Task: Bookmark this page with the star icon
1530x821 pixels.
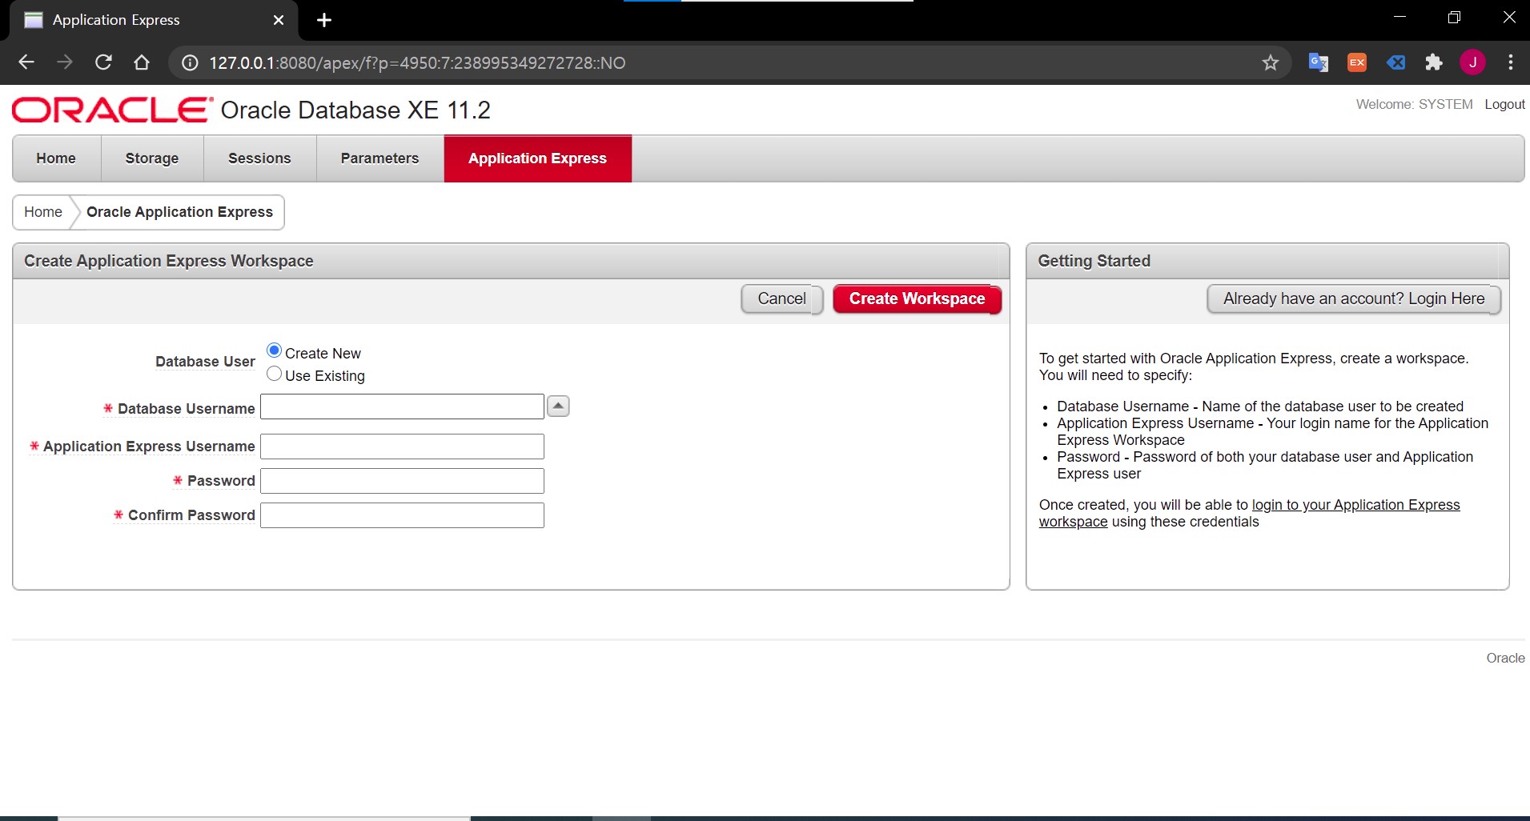Action: click(x=1271, y=62)
